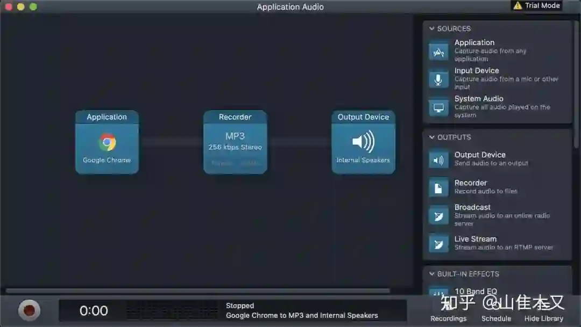
Task: Click the 0:00 elapsed time display
Action: [x=94, y=311]
